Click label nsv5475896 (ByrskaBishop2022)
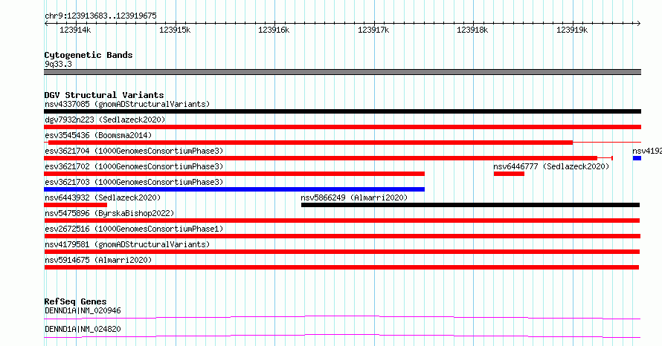 pyautogui.click(x=109, y=213)
